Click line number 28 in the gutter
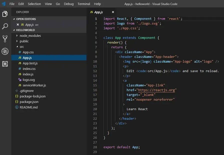This screenshot has width=224, height=155. (x=95, y=147)
